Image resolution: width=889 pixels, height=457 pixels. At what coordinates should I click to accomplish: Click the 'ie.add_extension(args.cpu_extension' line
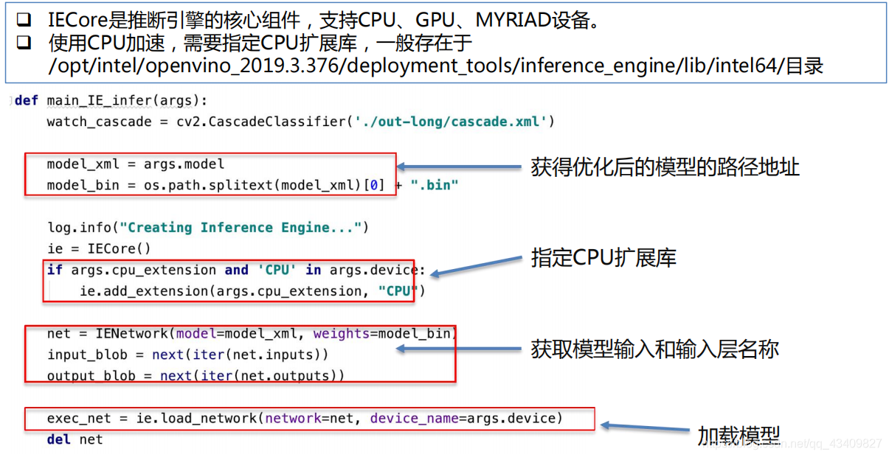tap(252, 291)
